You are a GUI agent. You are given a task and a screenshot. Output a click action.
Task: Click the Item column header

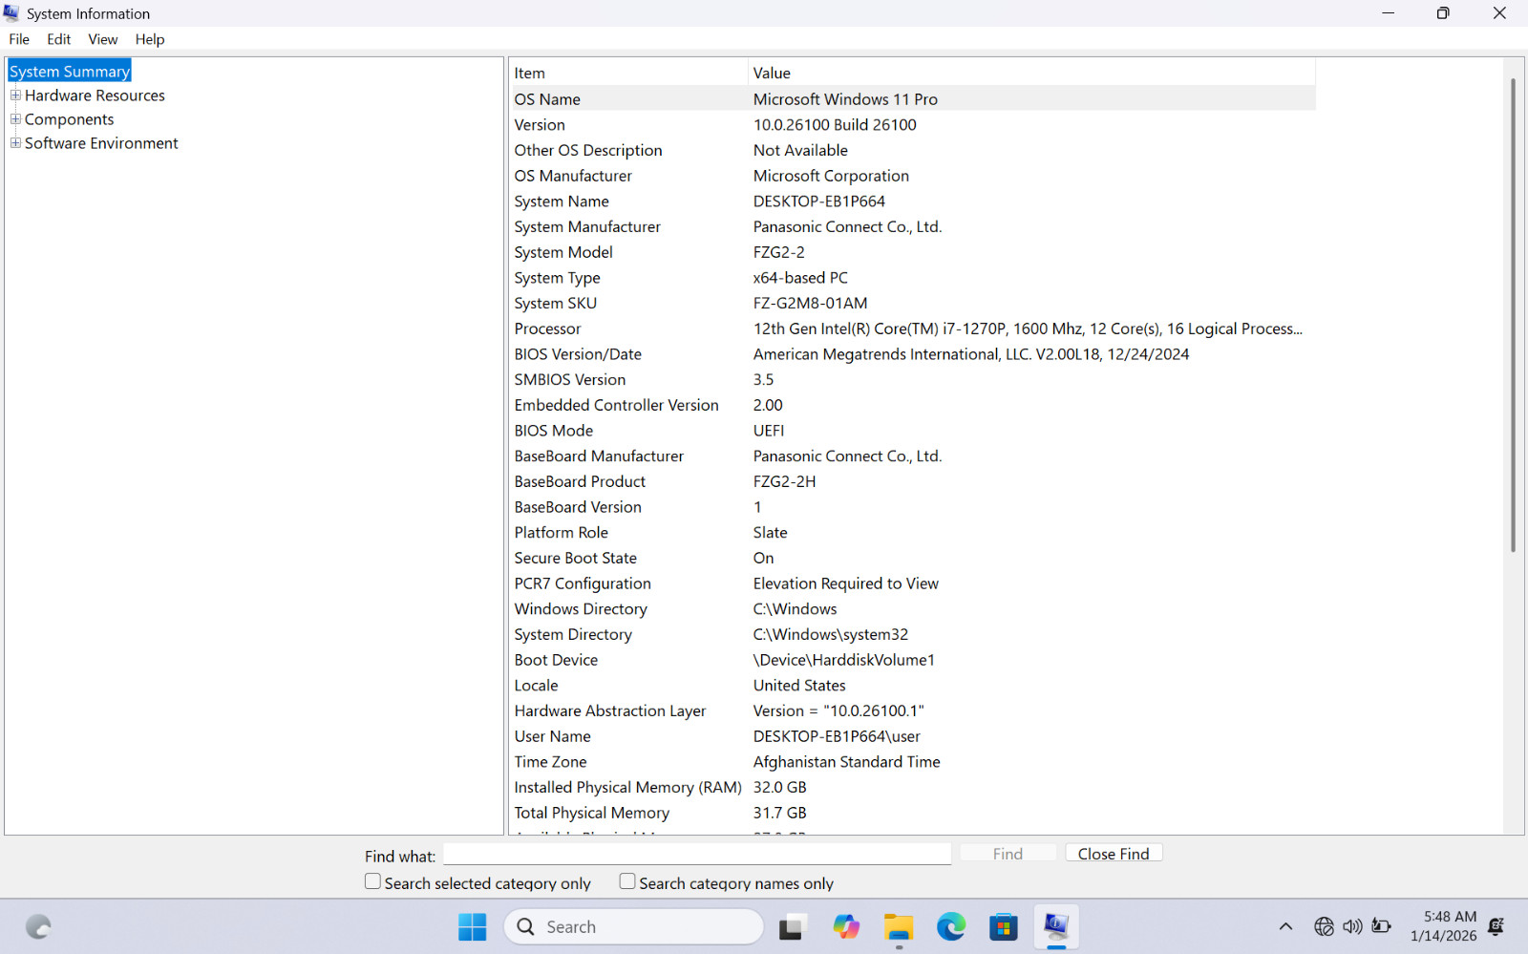pos(629,73)
